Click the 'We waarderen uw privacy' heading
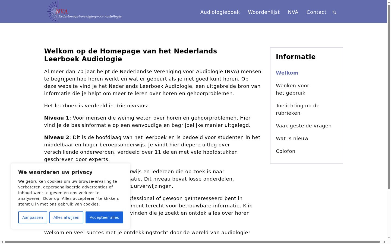The image size is (391, 244). coord(55,172)
